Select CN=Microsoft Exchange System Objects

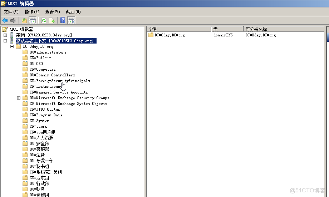(x=68, y=103)
